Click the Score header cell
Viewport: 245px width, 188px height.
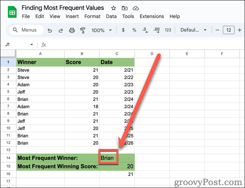[x=82, y=62]
